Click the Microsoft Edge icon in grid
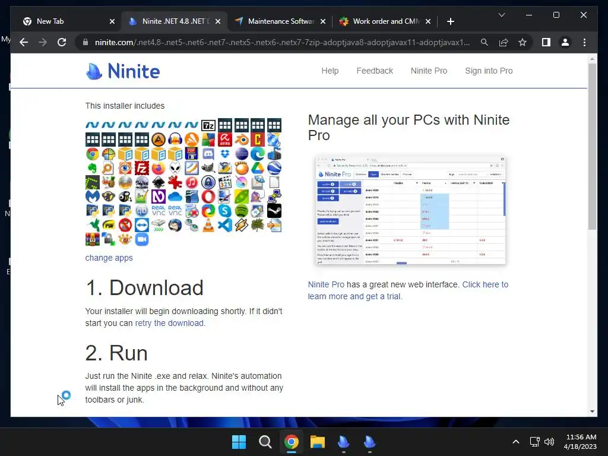 coord(258,154)
